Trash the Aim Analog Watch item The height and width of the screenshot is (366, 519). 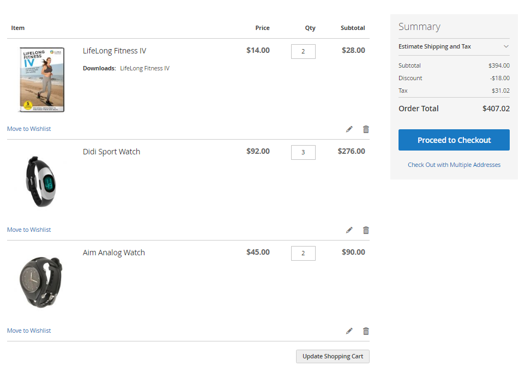click(x=366, y=331)
